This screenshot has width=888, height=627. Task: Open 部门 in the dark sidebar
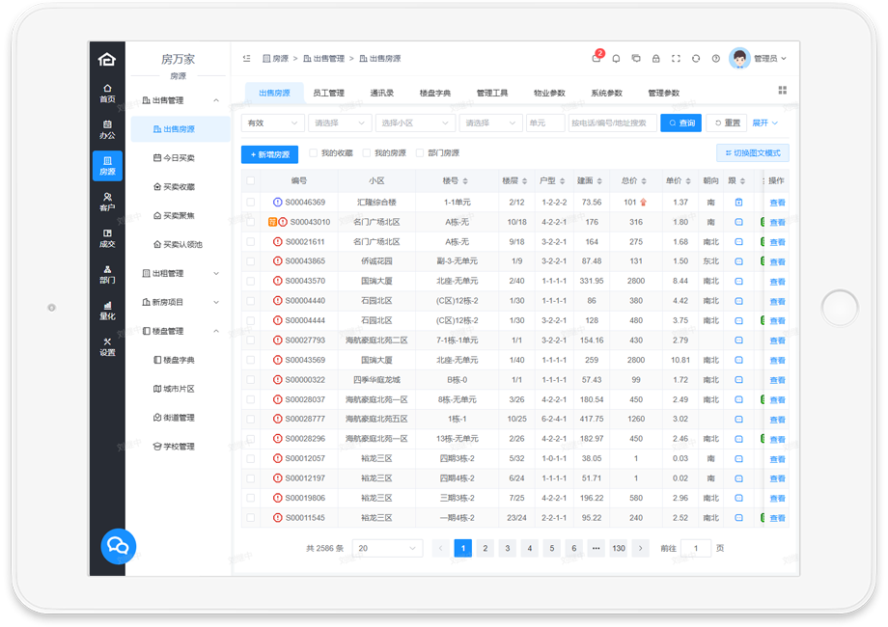[107, 275]
